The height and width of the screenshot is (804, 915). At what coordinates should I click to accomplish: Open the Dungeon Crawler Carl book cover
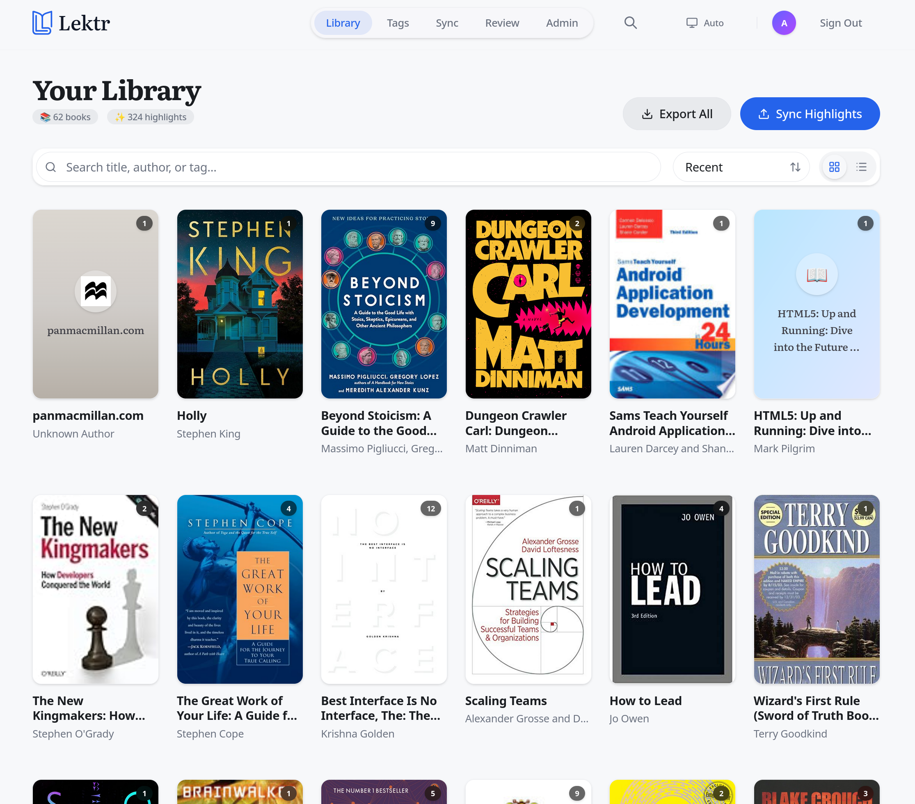coord(528,304)
